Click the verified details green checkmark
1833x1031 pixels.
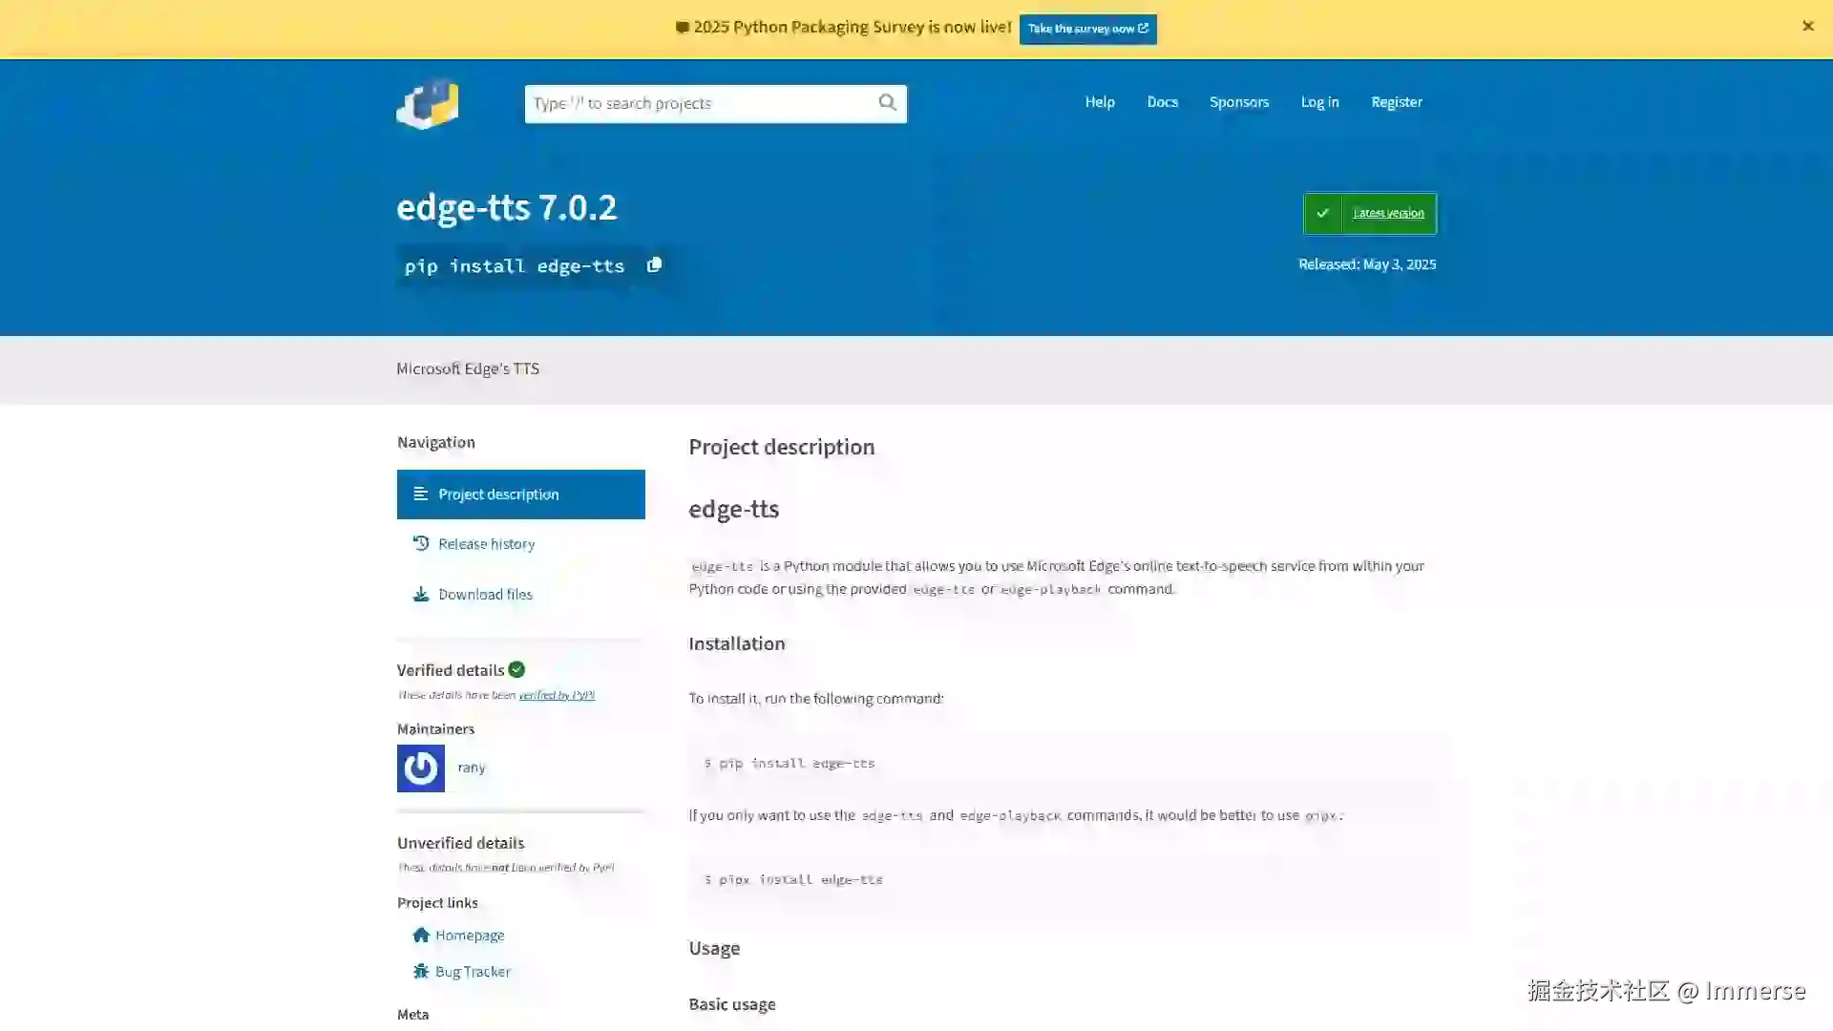tap(516, 669)
